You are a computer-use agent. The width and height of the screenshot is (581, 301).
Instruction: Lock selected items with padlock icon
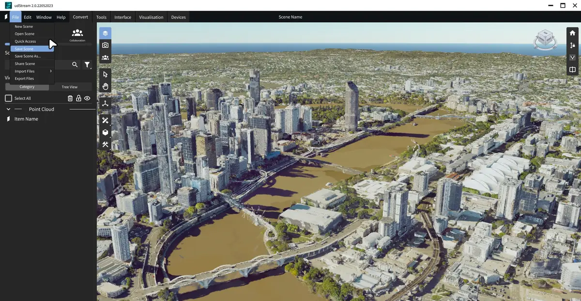[x=78, y=99]
